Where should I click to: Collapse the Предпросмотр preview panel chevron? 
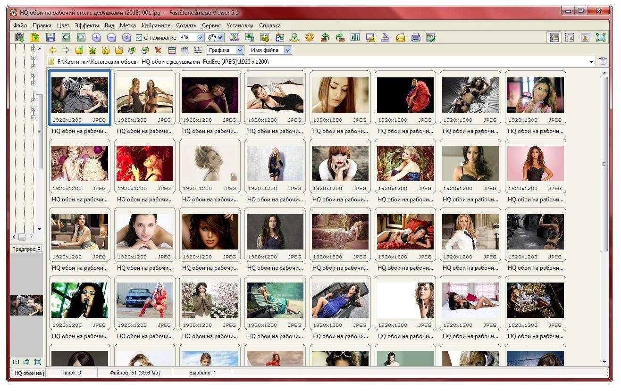tap(39, 249)
